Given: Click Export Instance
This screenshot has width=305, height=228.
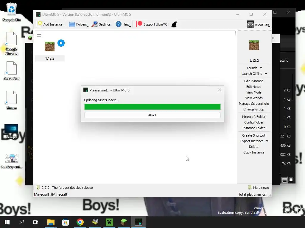Looking at the screenshot, I should (x=252, y=141).
